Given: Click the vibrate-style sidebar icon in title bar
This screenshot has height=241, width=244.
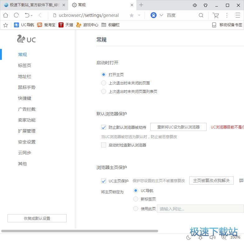Looking at the screenshot, I should click(x=195, y=5).
